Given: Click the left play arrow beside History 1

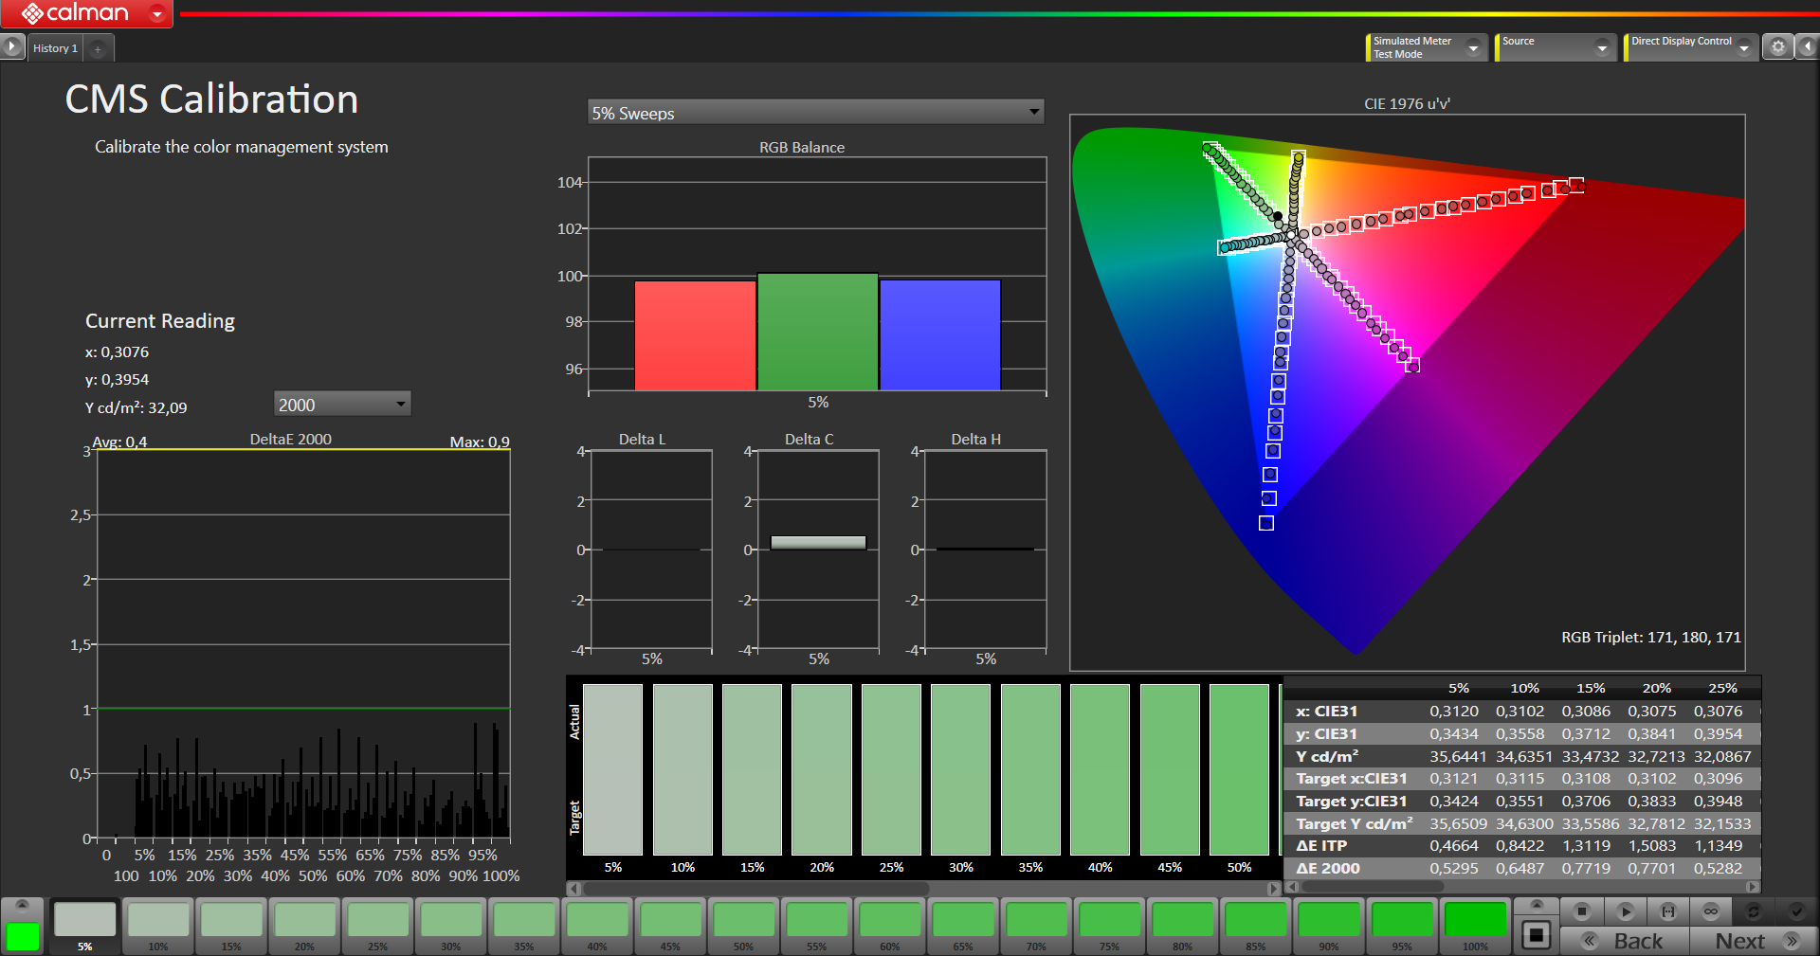Looking at the screenshot, I should pyautogui.click(x=11, y=46).
